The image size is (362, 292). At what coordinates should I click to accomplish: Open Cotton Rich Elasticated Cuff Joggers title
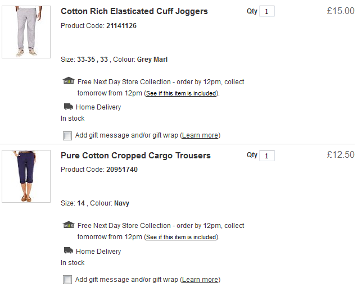click(134, 11)
